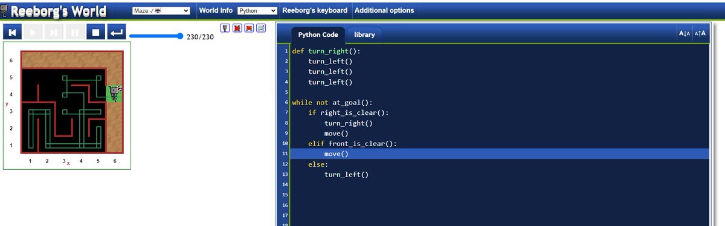Open the Maze world selection dropdown
Screen dimensions: 725x226
click(x=161, y=11)
